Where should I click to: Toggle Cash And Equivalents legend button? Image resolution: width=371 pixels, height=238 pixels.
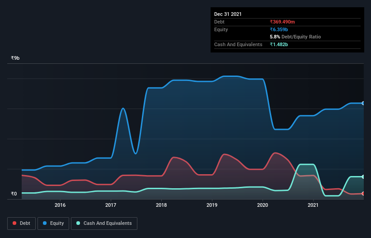pos(104,224)
